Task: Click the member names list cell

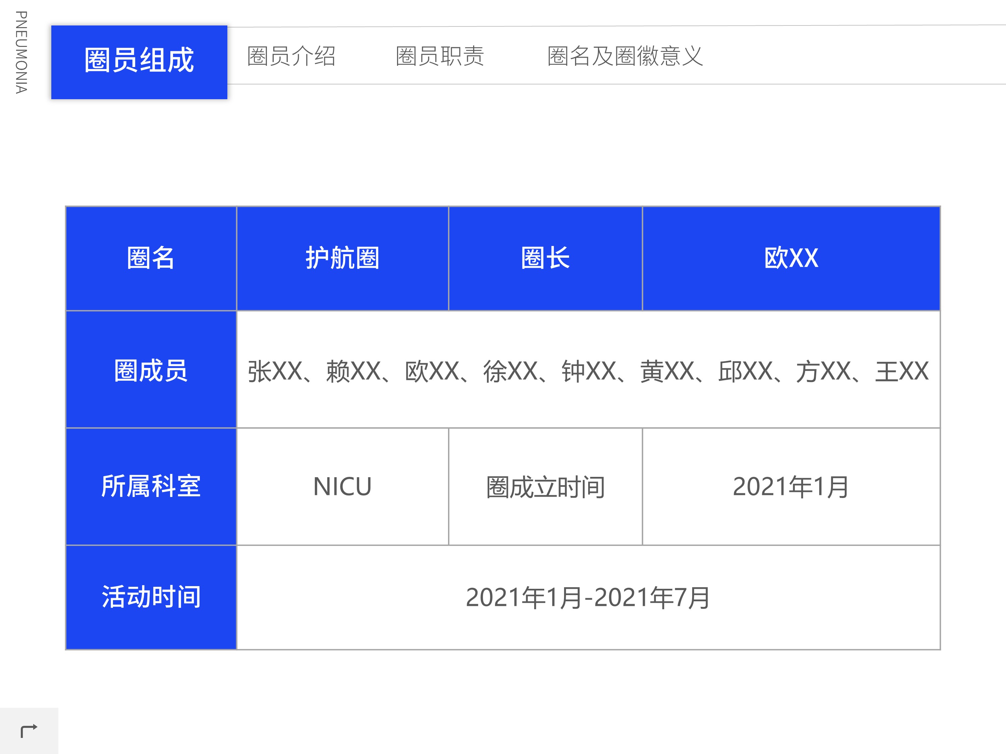Action: [x=588, y=370]
